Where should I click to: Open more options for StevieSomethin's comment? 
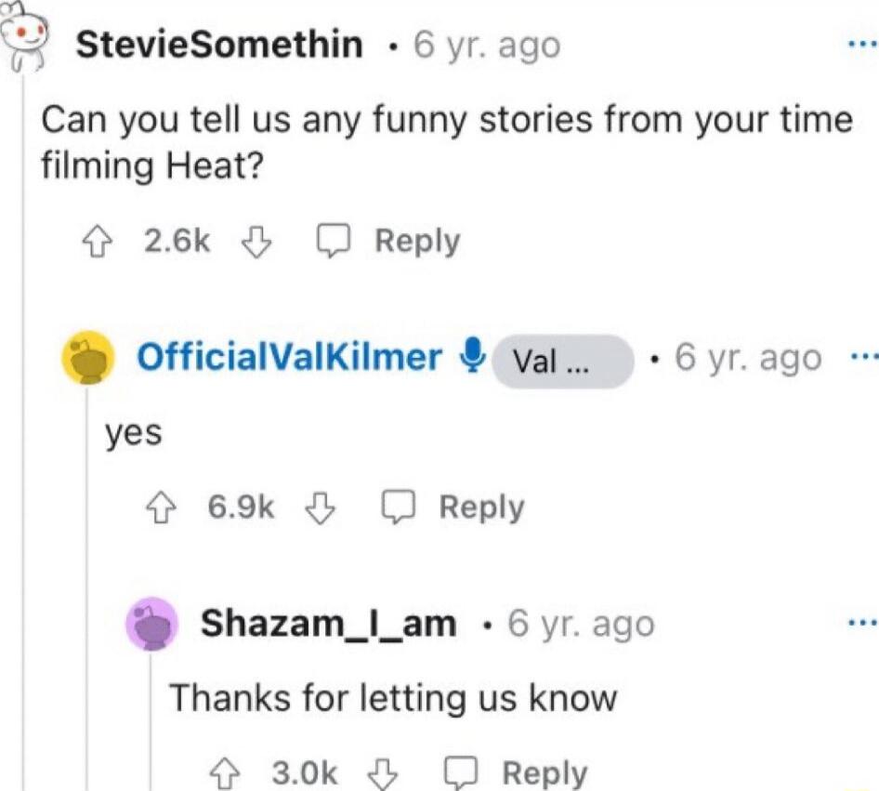click(x=863, y=45)
